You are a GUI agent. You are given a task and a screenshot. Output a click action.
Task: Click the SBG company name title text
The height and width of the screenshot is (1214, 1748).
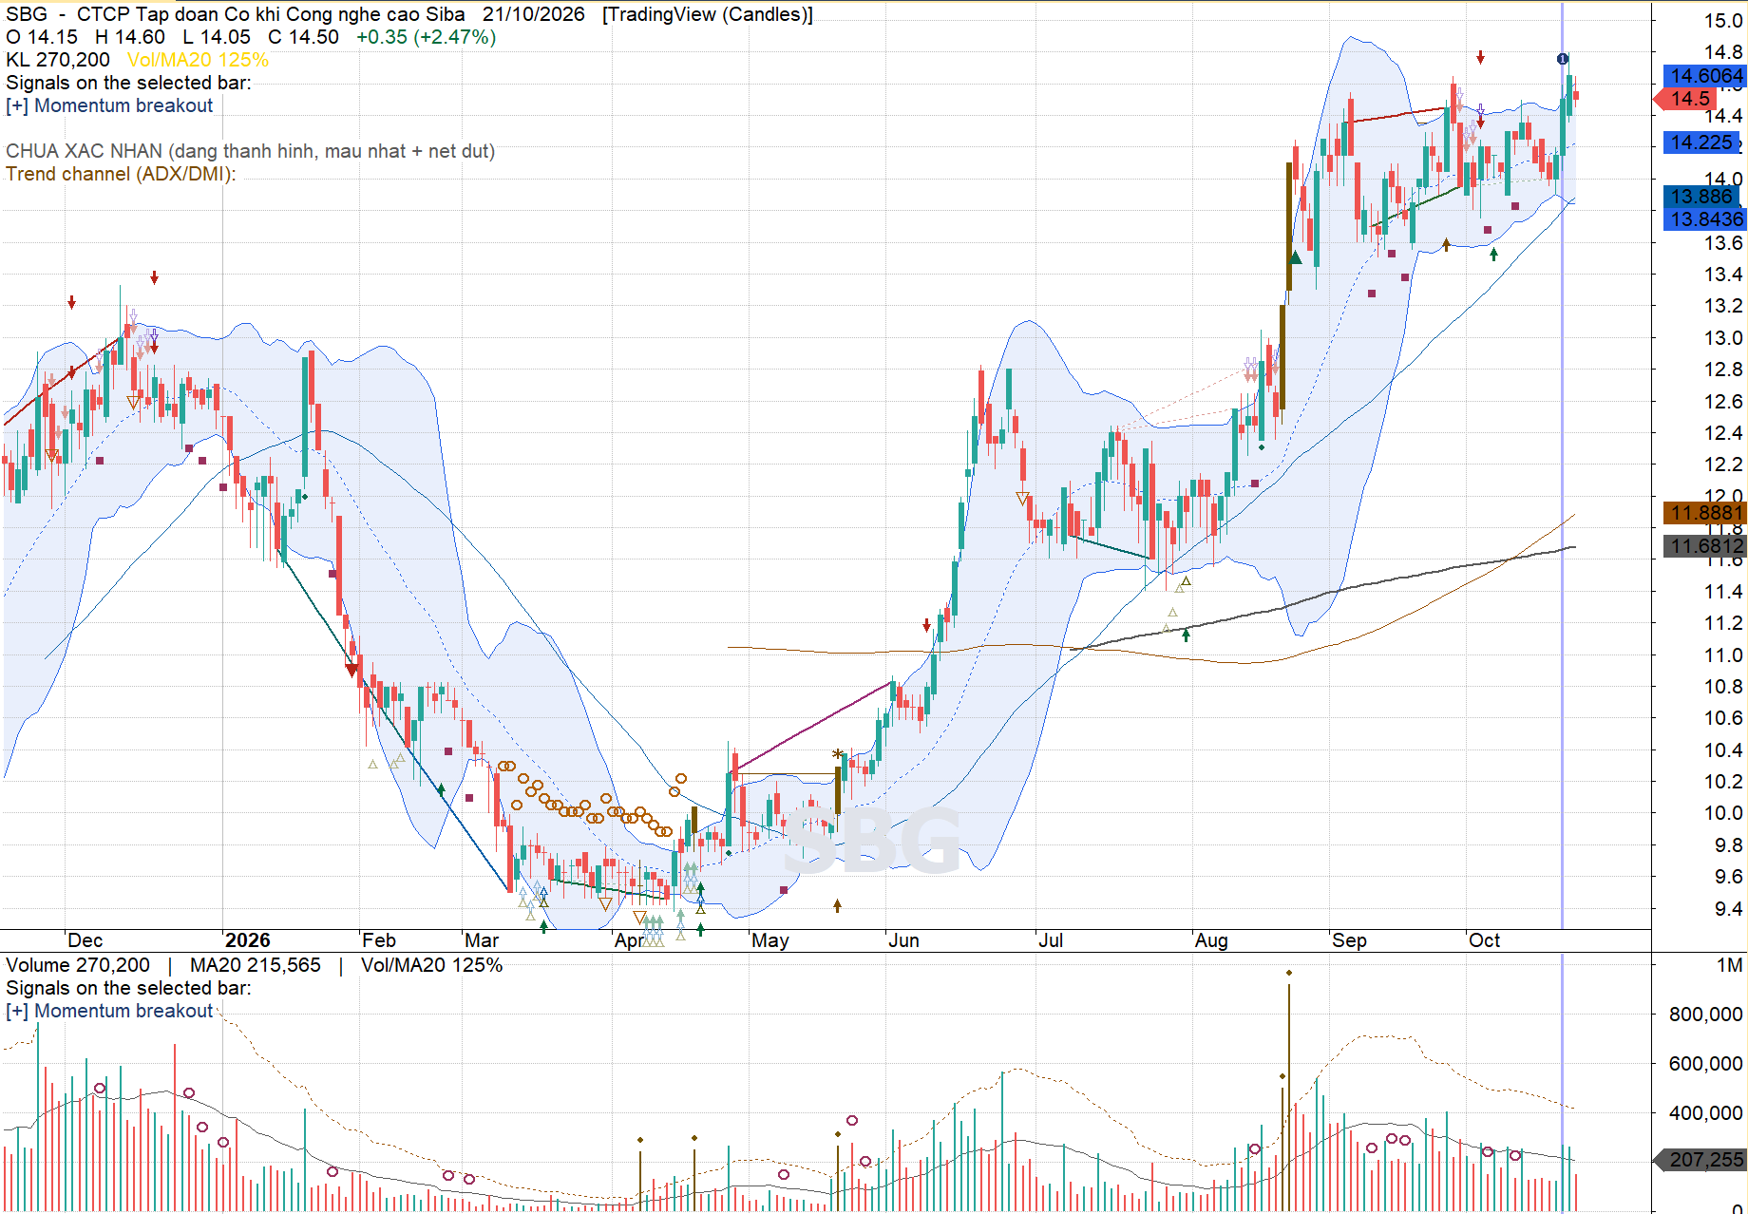[x=271, y=14]
